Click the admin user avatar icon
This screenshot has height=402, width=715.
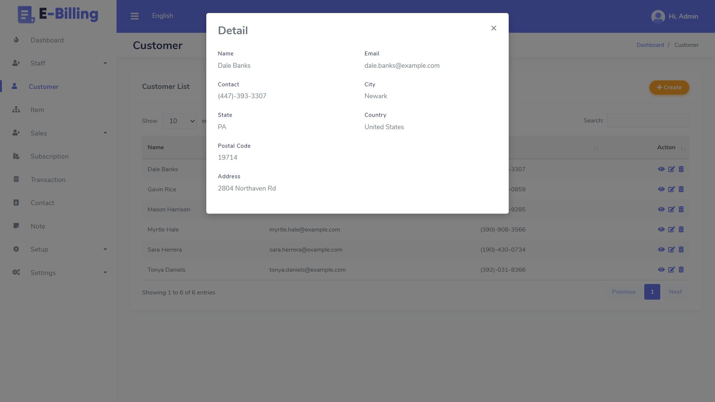pos(658,17)
